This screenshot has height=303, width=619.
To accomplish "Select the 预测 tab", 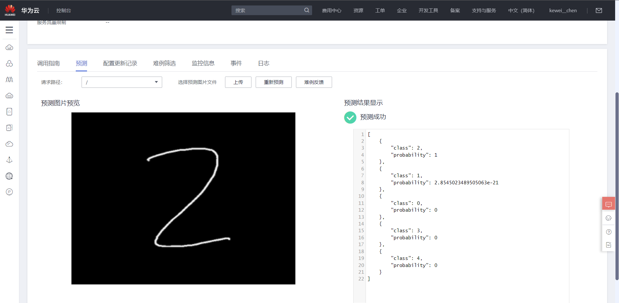I will pos(81,63).
